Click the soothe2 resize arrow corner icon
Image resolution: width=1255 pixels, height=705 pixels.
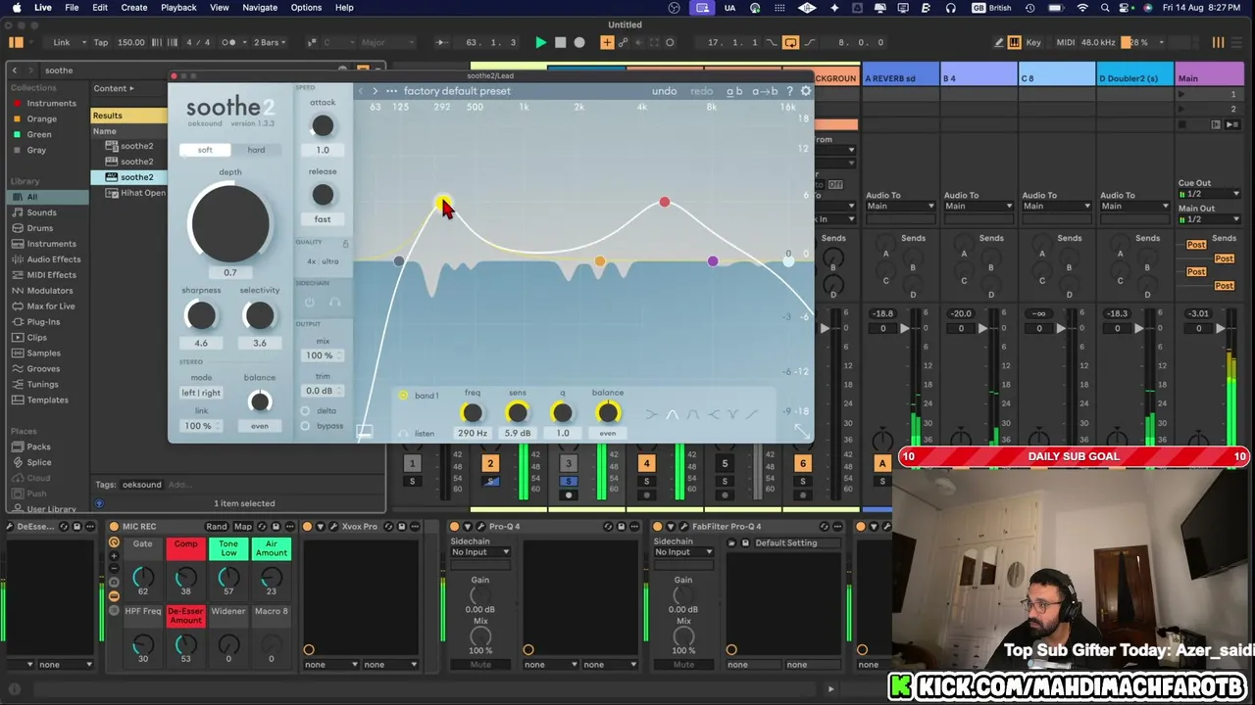[802, 431]
